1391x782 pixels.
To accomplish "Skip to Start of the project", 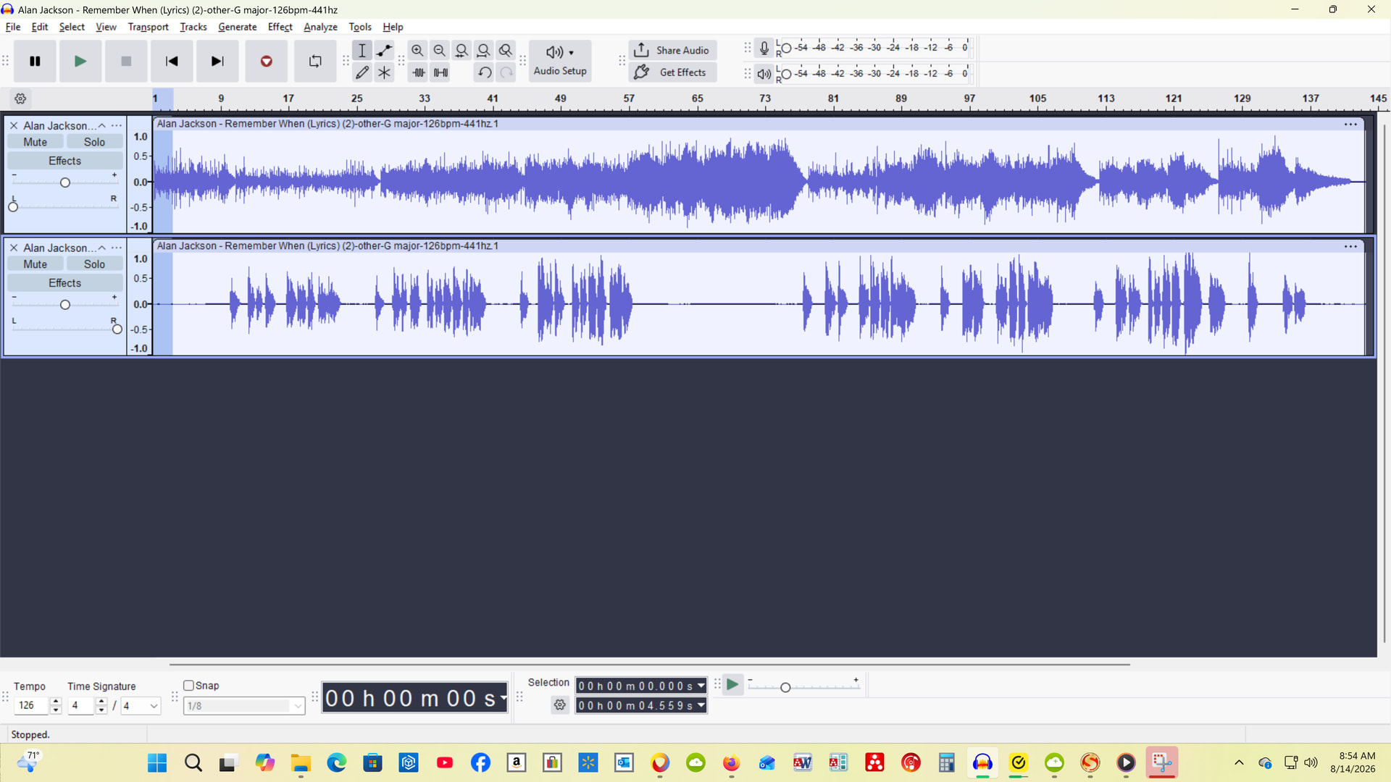I will (x=172, y=62).
